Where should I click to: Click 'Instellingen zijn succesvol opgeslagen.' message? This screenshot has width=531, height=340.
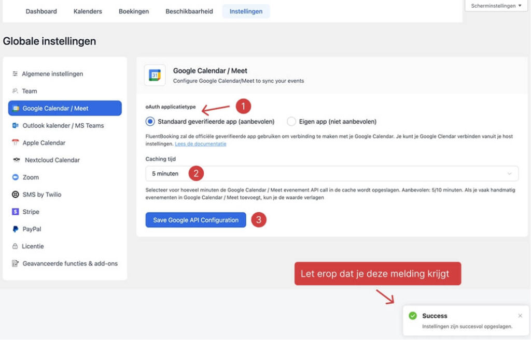pos(467,327)
